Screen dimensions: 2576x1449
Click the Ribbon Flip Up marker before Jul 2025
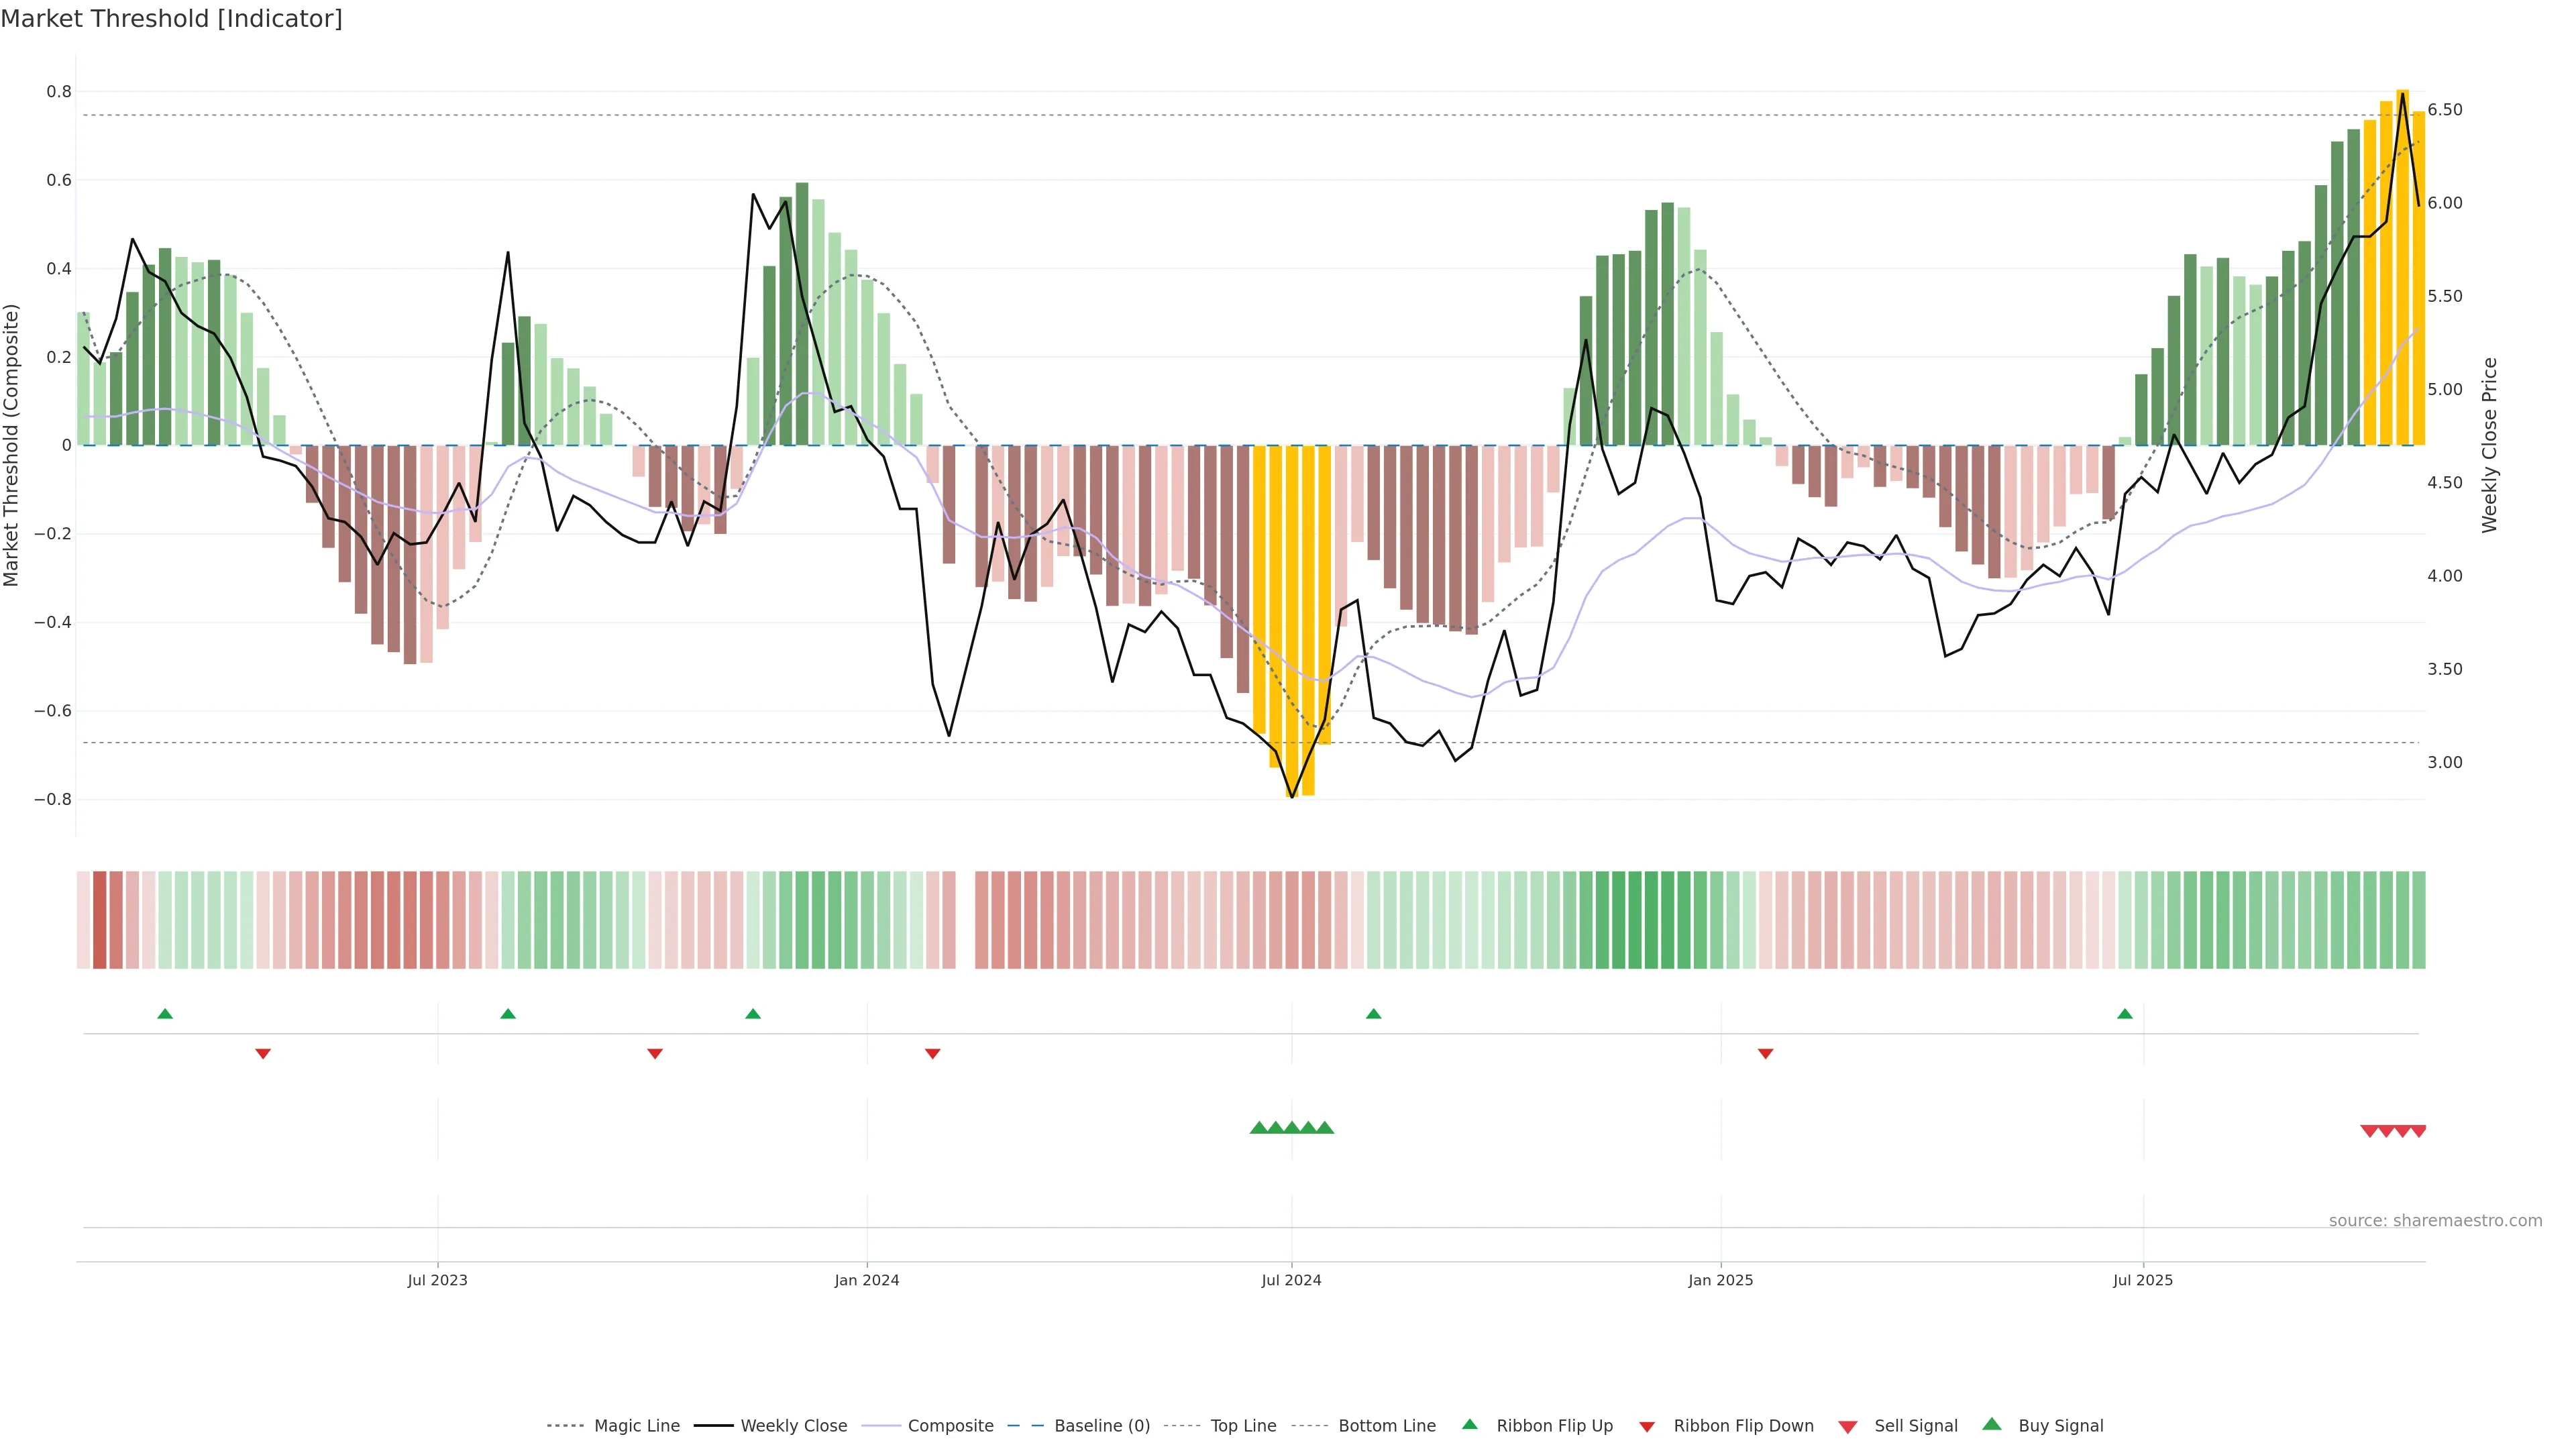(x=2125, y=1014)
